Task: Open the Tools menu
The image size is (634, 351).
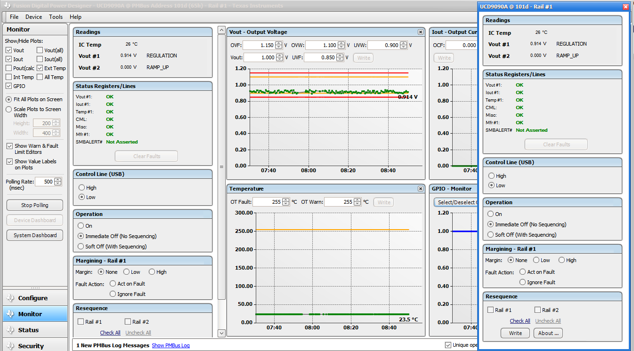Action: click(x=56, y=17)
